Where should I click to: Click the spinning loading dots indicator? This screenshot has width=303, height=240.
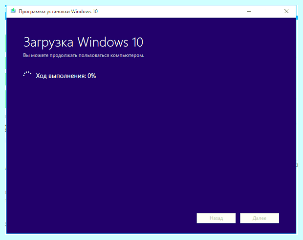[x=27, y=75]
